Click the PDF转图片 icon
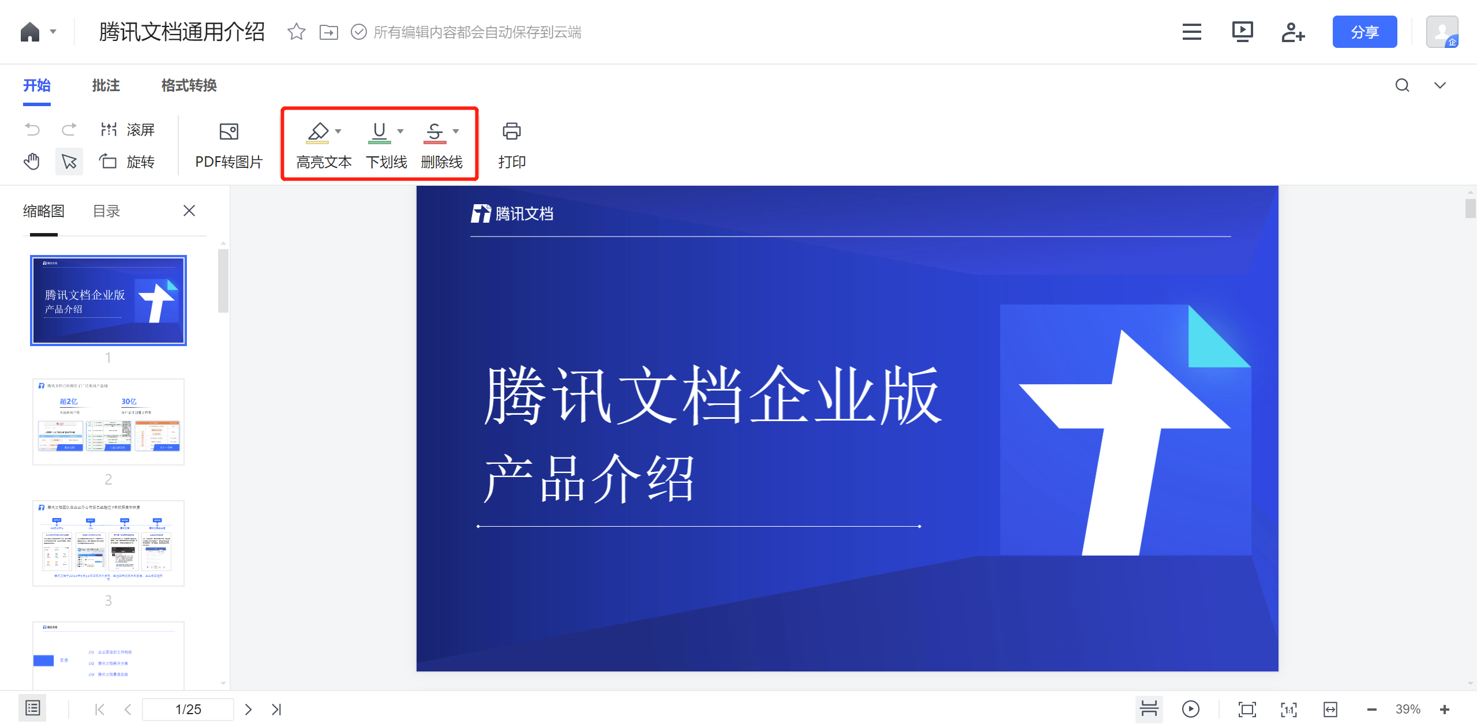The width and height of the screenshot is (1477, 728). pyautogui.click(x=229, y=132)
